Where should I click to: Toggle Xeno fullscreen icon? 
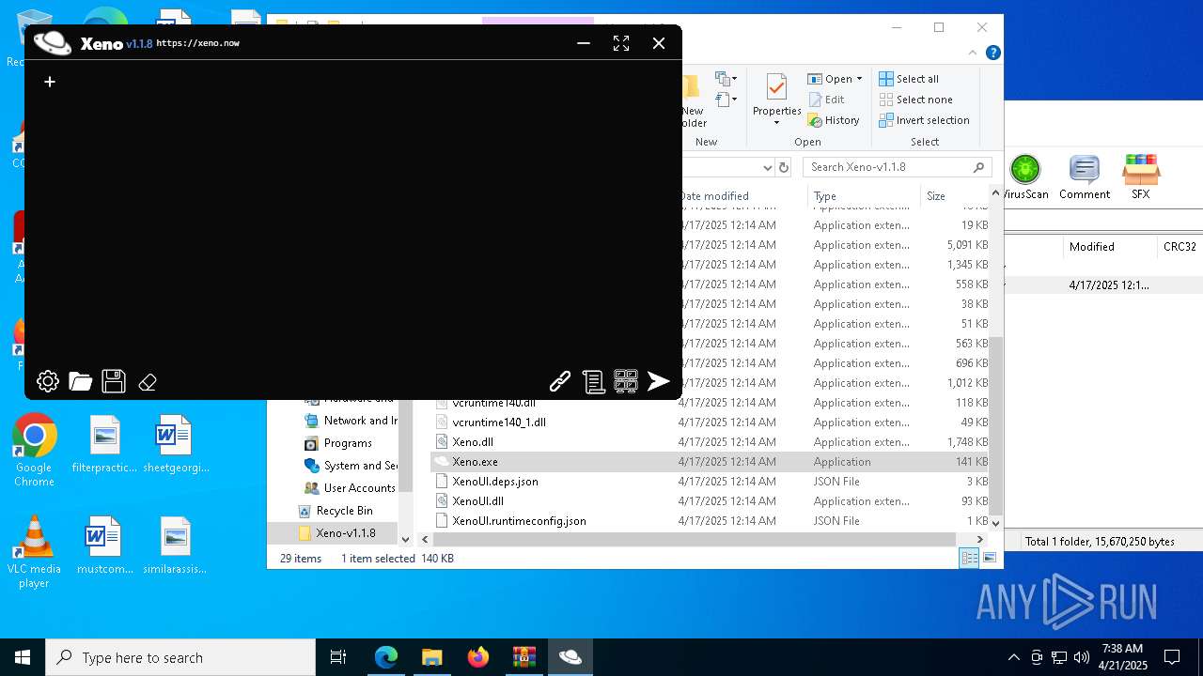tap(621, 43)
